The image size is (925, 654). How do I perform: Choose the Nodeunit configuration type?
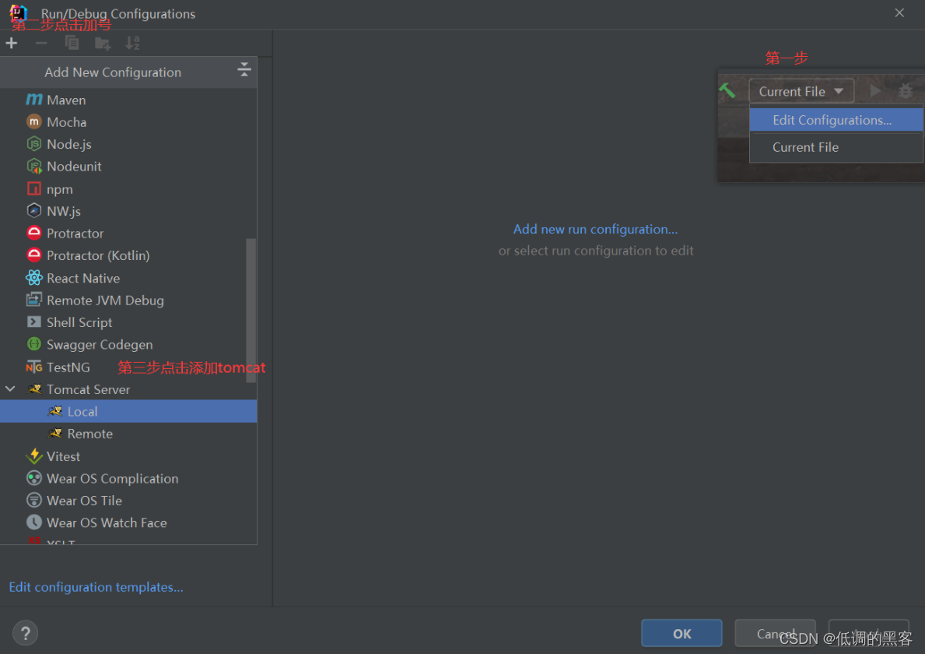tap(128, 167)
